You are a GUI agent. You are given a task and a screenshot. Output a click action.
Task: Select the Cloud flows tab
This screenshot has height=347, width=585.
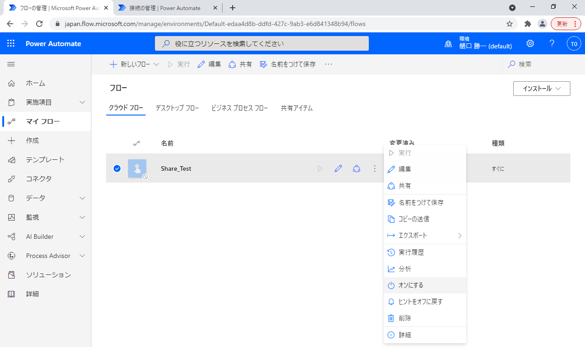pos(126,108)
